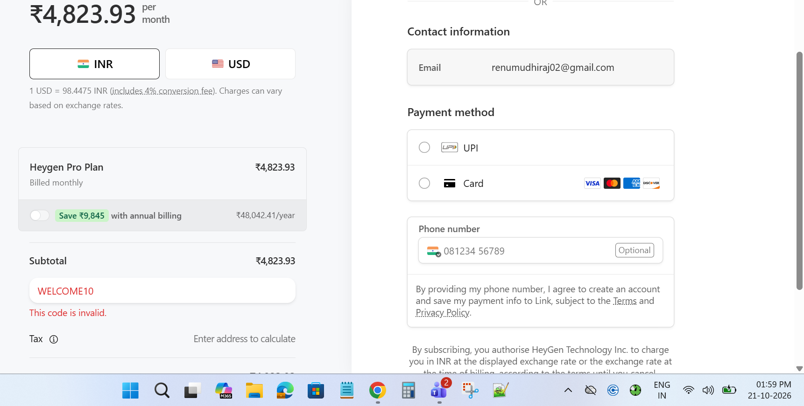Open the Wi-Fi network tray icon
This screenshot has height=406, width=804.
click(688, 390)
